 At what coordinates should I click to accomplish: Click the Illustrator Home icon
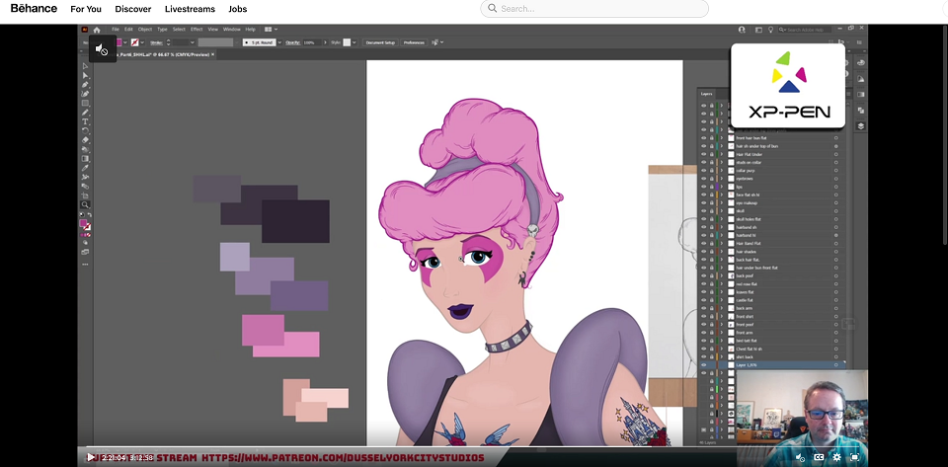click(97, 30)
